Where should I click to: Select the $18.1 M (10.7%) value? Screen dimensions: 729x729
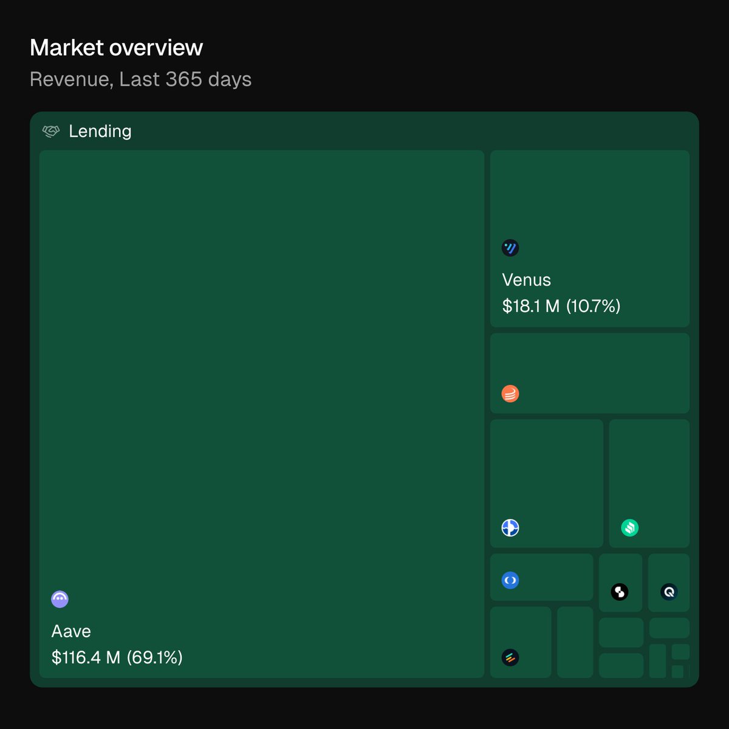pos(561,306)
